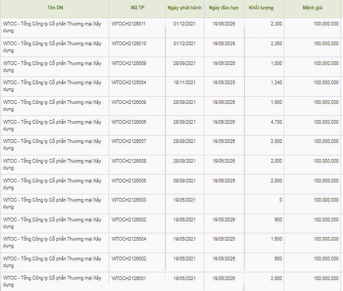Click bond code WTOCH2126005
Viewport: 343px width, 291px height.
click(x=129, y=181)
